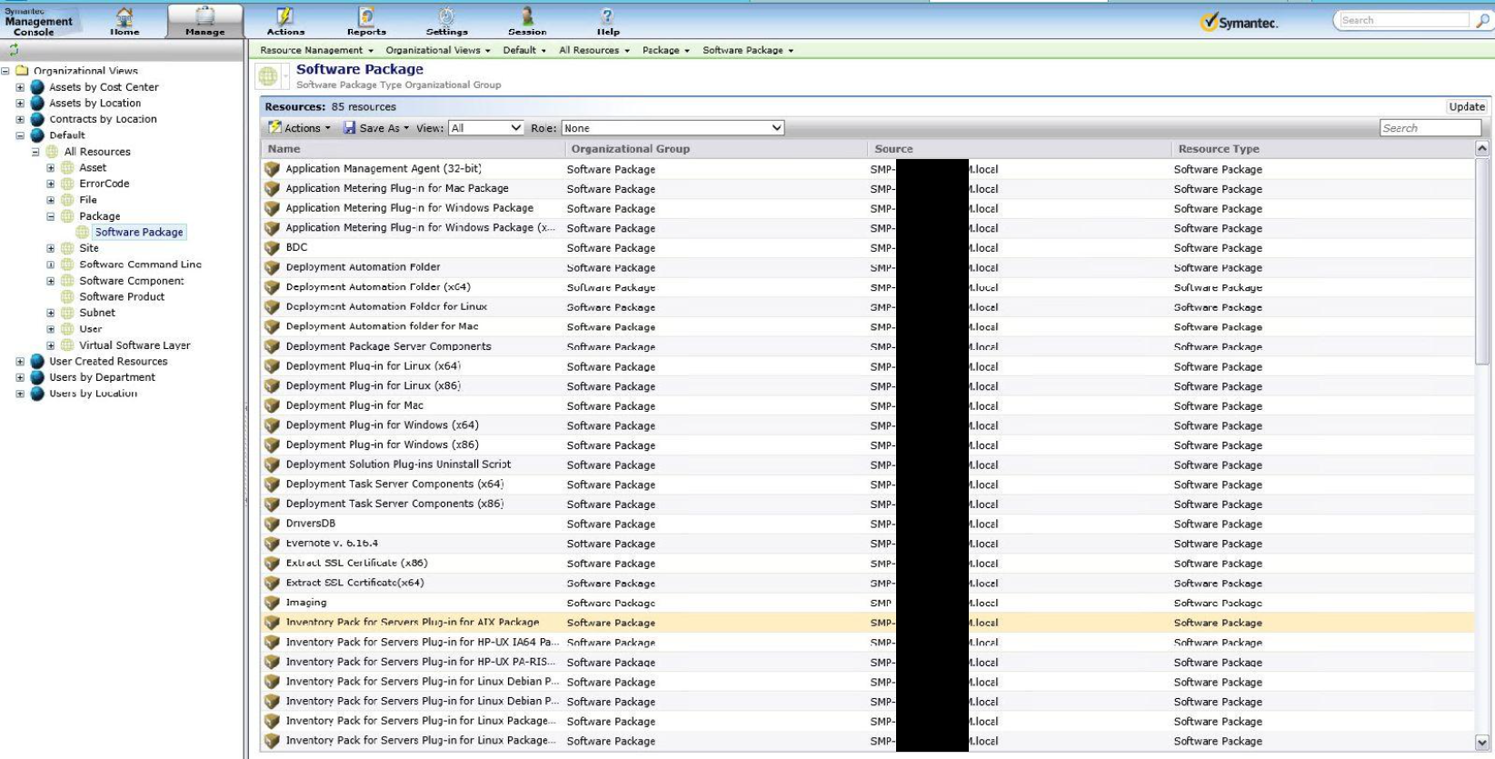Open the Resource Management breadcrumb menu
This screenshot has height=759, width=1495.
pos(316,51)
